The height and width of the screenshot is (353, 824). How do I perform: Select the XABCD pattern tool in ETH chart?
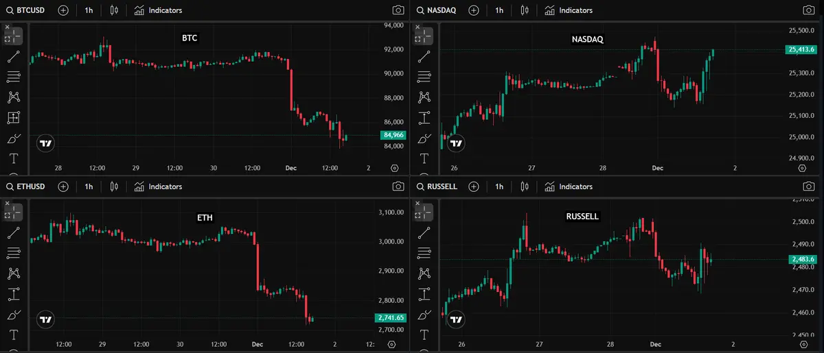14,274
